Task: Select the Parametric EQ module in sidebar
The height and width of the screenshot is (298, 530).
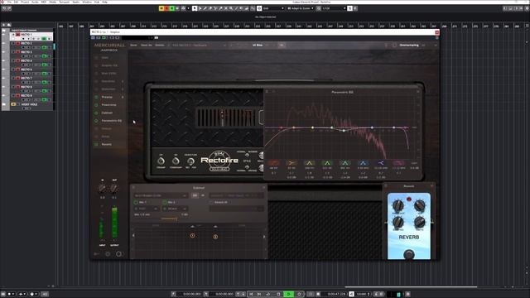Action: coord(112,121)
